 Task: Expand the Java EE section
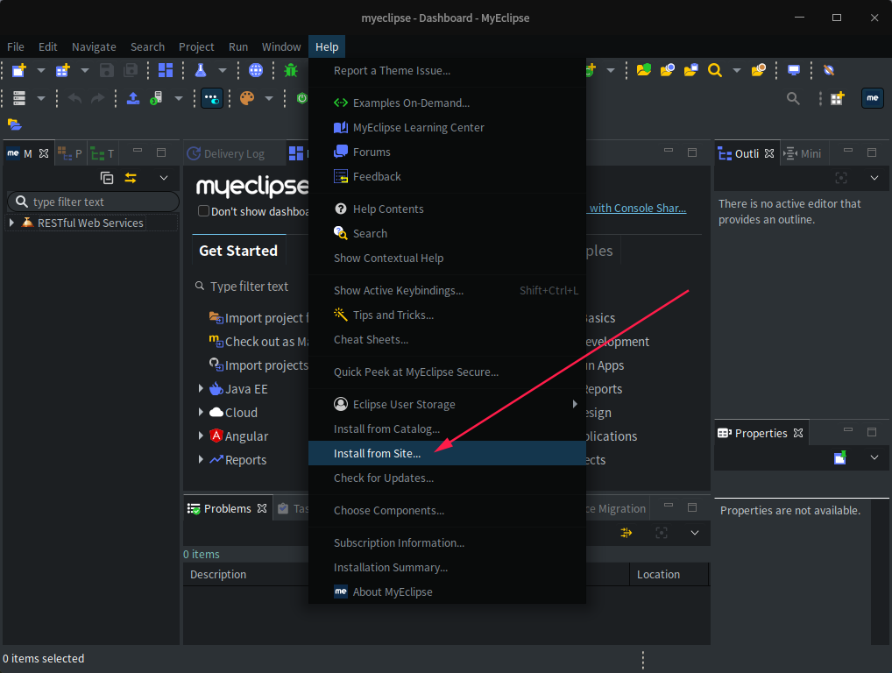[x=201, y=388]
